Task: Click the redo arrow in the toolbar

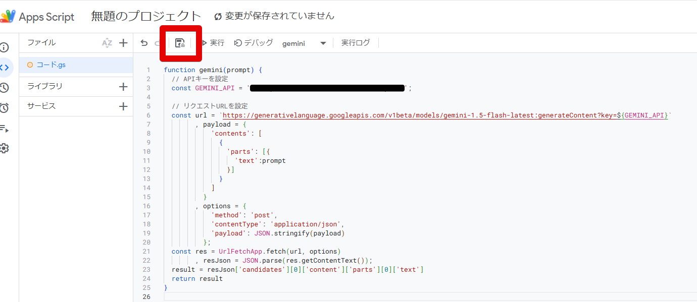Action: (158, 43)
